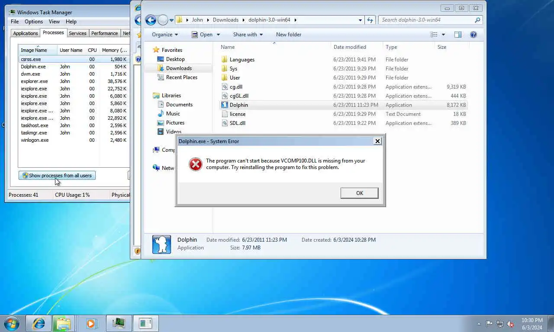Click the Explorer Back navigation arrow
Screen dimensions: 554x332
(151, 20)
